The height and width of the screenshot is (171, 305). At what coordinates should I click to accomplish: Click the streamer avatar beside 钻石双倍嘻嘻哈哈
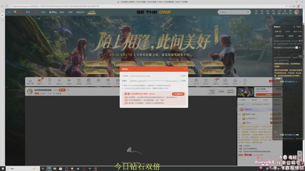pos(30,91)
